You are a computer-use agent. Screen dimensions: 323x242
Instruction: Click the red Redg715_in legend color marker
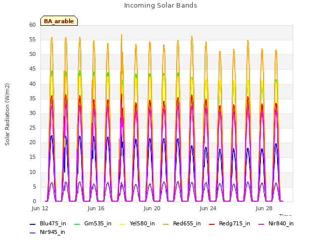pyautogui.click(x=211, y=224)
